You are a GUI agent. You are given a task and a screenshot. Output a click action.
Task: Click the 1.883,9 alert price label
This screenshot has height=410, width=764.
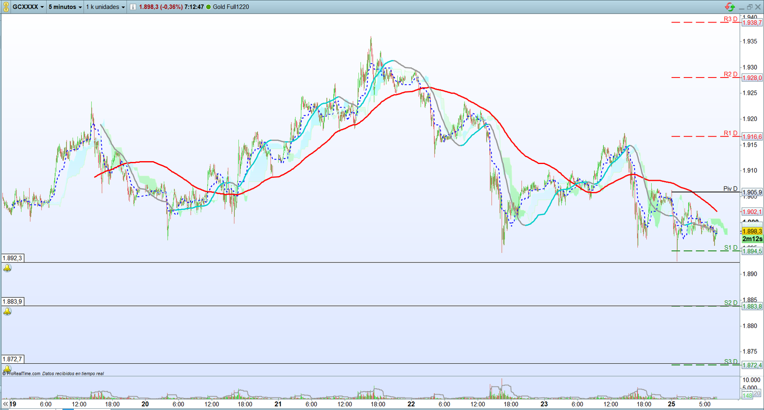12,302
